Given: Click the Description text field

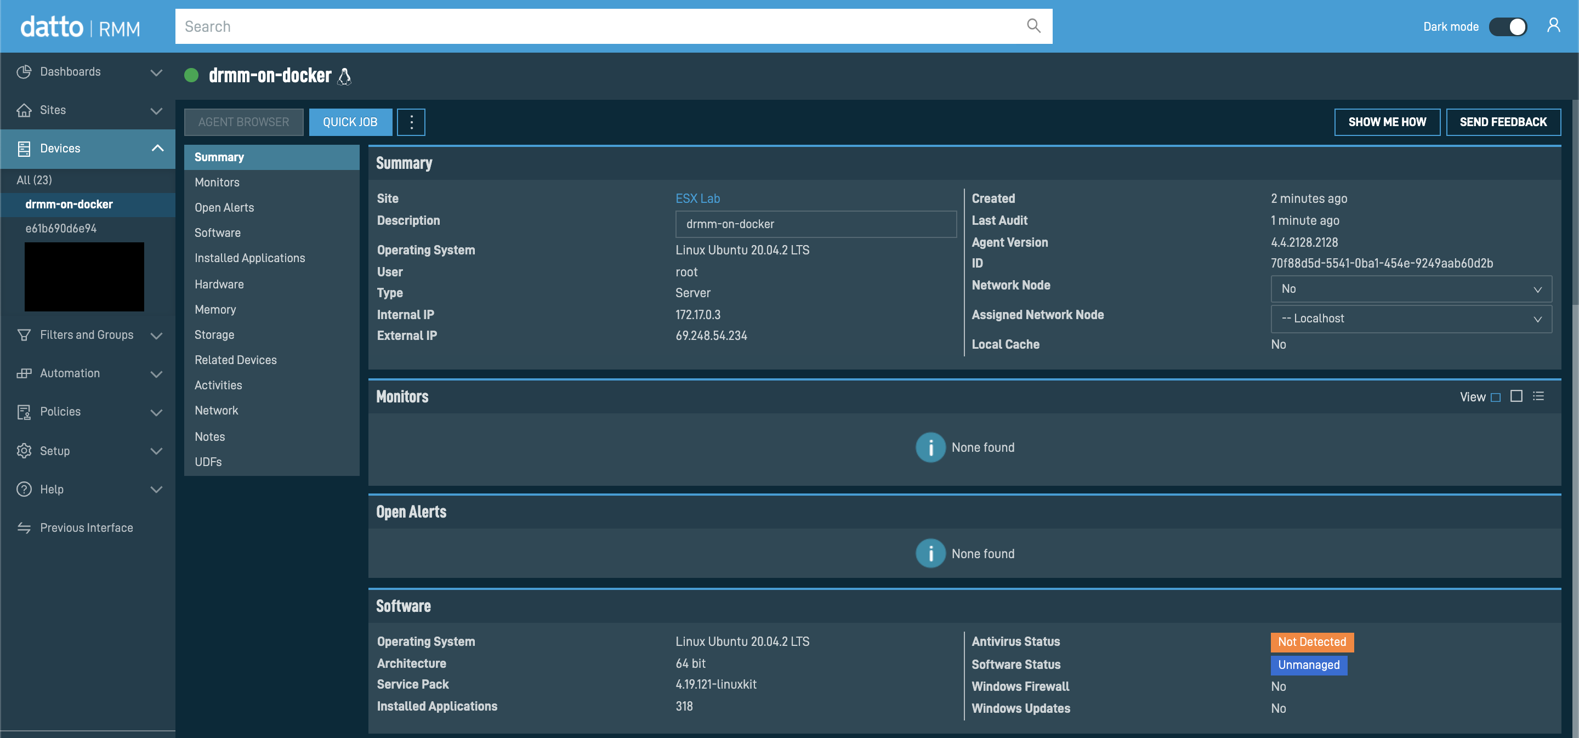Looking at the screenshot, I should point(815,224).
